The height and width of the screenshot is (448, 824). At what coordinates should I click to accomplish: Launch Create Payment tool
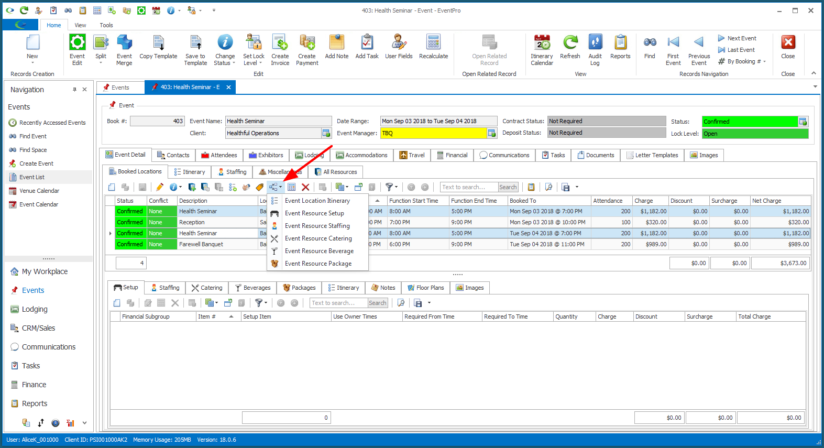click(x=307, y=50)
